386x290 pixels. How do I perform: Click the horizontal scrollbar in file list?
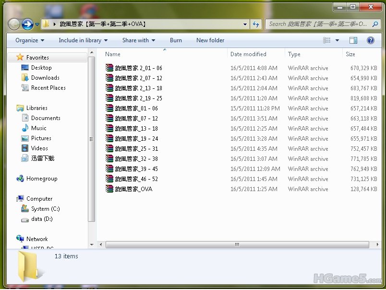click(x=236, y=244)
